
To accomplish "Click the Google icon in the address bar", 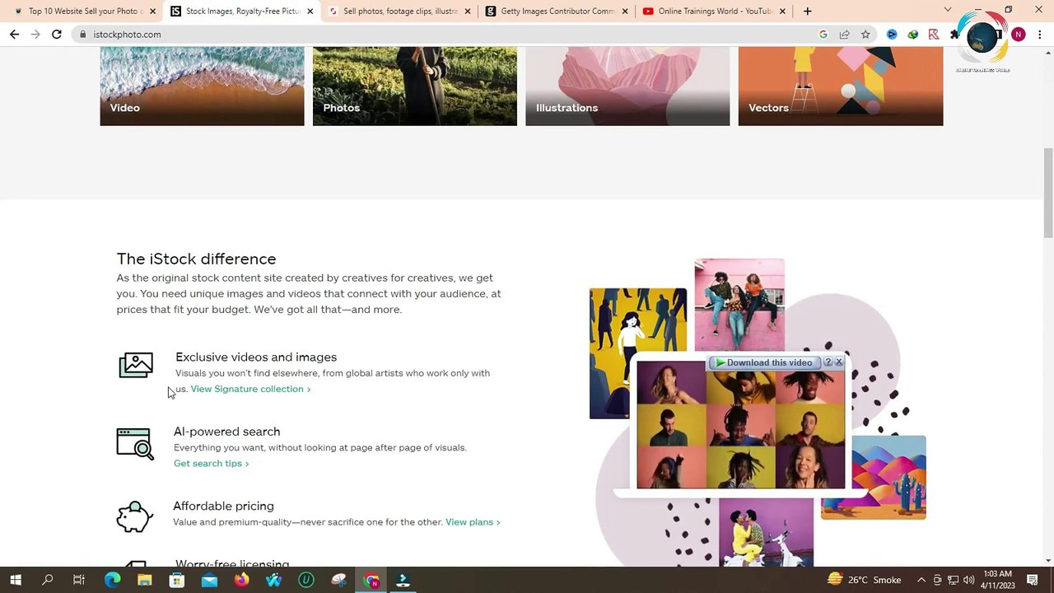I will pyautogui.click(x=823, y=35).
